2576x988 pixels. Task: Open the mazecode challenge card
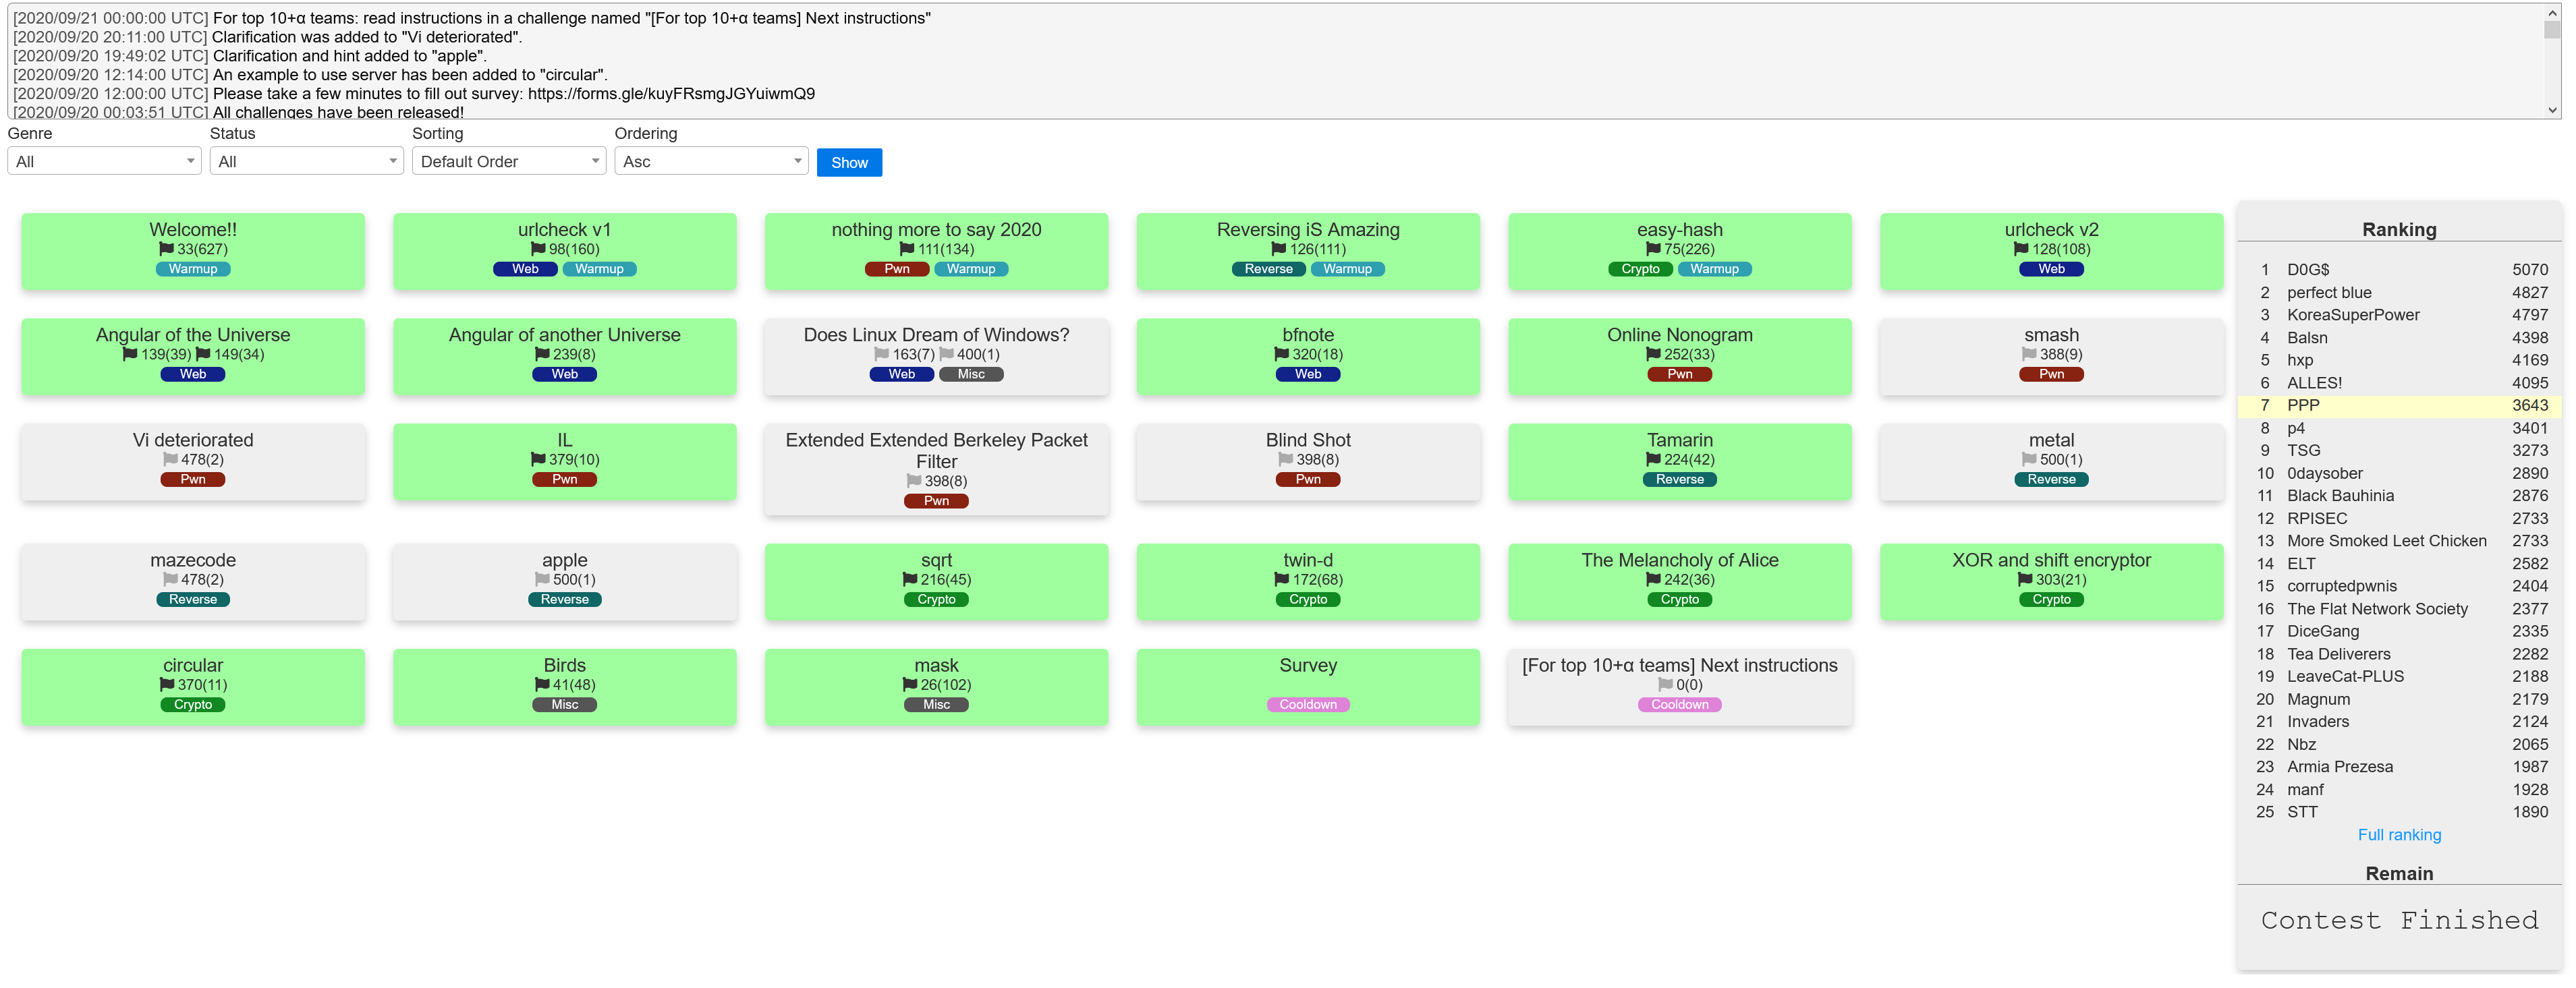point(193,561)
